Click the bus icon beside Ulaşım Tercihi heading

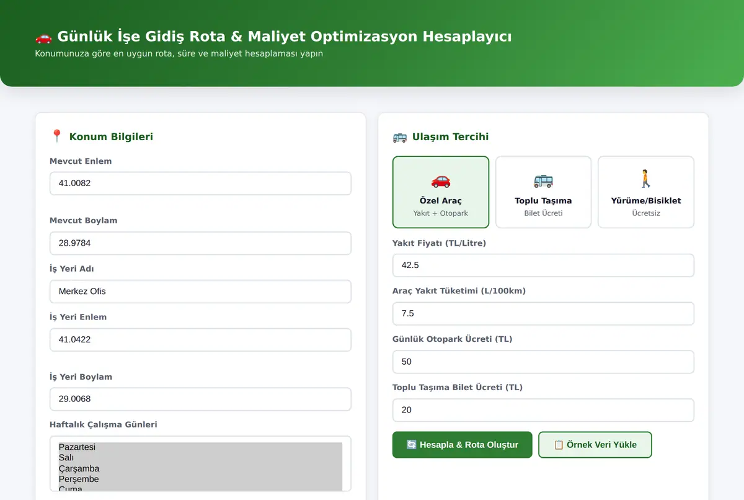(x=400, y=137)
